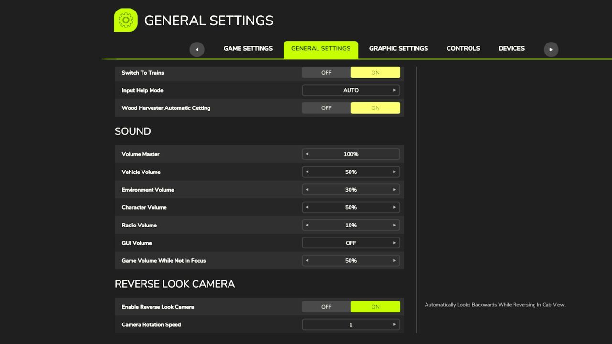Increase Environment Volume with right arrow

(394, 190)
